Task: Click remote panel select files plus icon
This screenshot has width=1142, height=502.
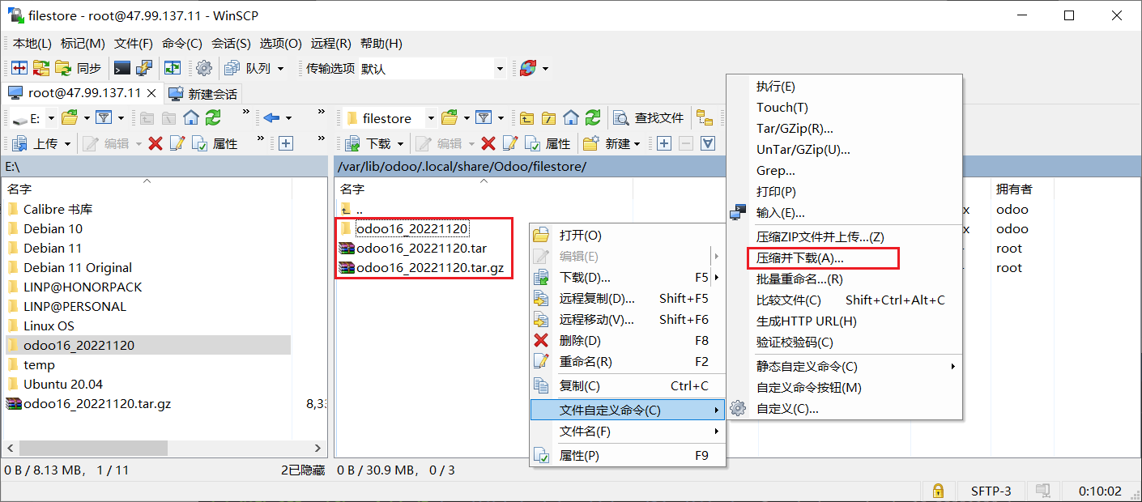Action: 664,143
